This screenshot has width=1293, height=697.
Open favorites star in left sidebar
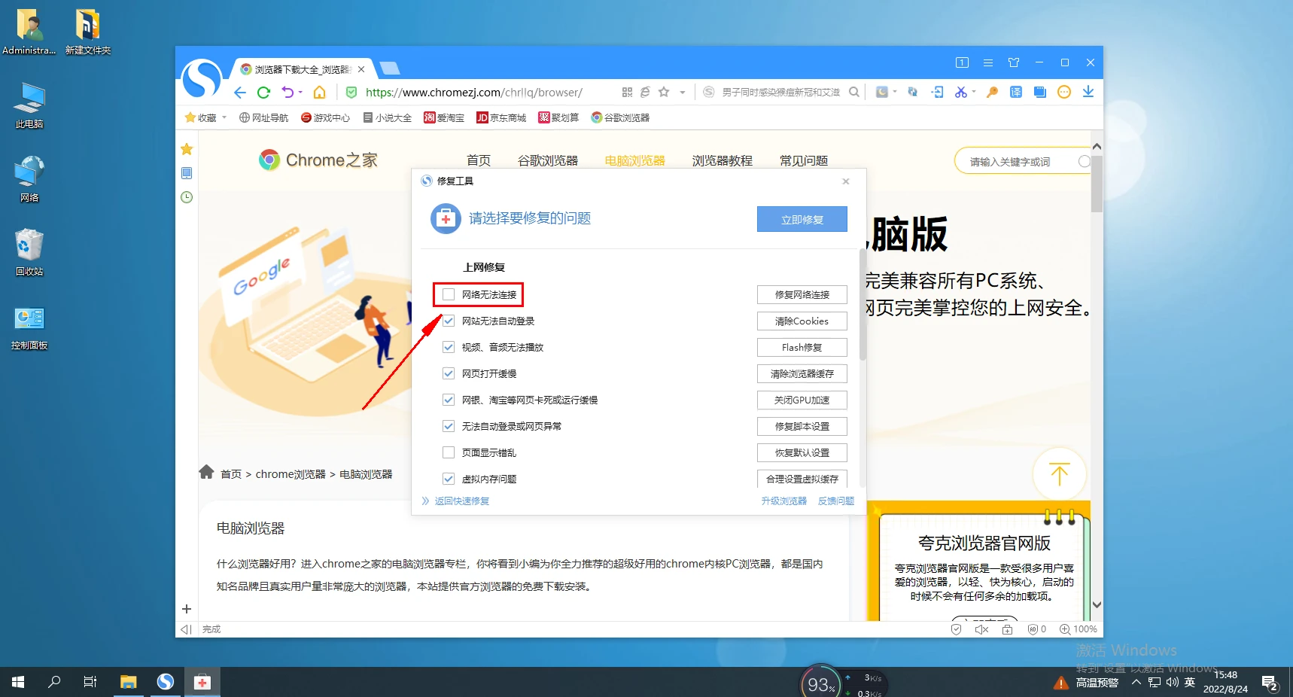pyautogui.click(x=187, y=149)
